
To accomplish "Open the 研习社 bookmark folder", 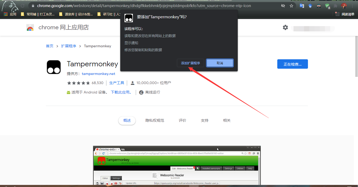I will [x=109, y=14].
